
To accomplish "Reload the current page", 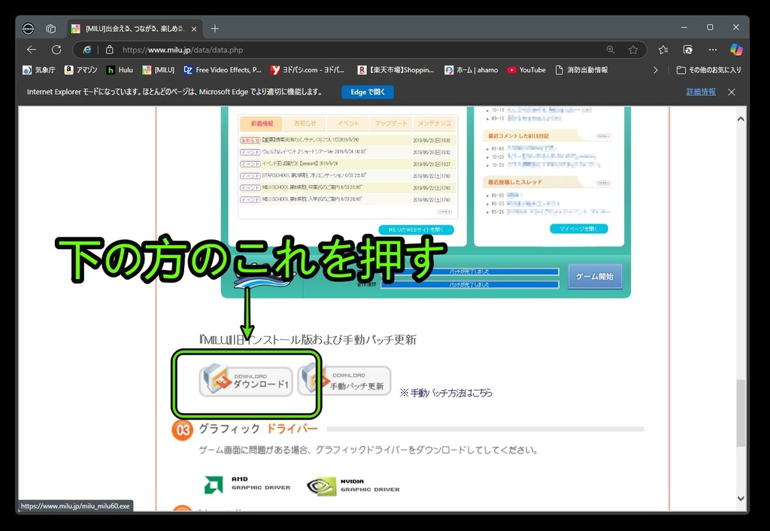I will (x=56, y=50).
